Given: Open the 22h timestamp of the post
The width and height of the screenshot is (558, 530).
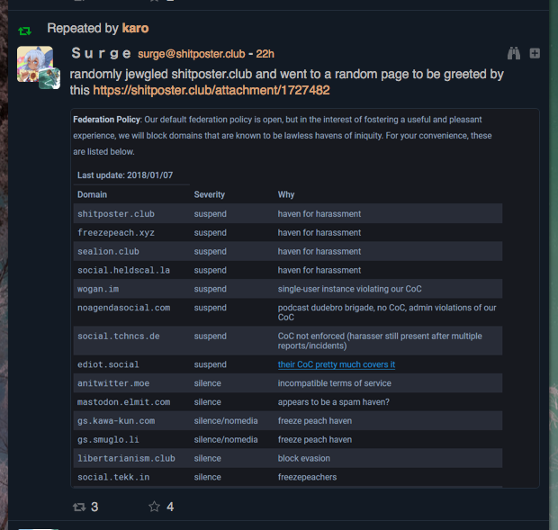Looking at the screenshot, I should 265,54.
